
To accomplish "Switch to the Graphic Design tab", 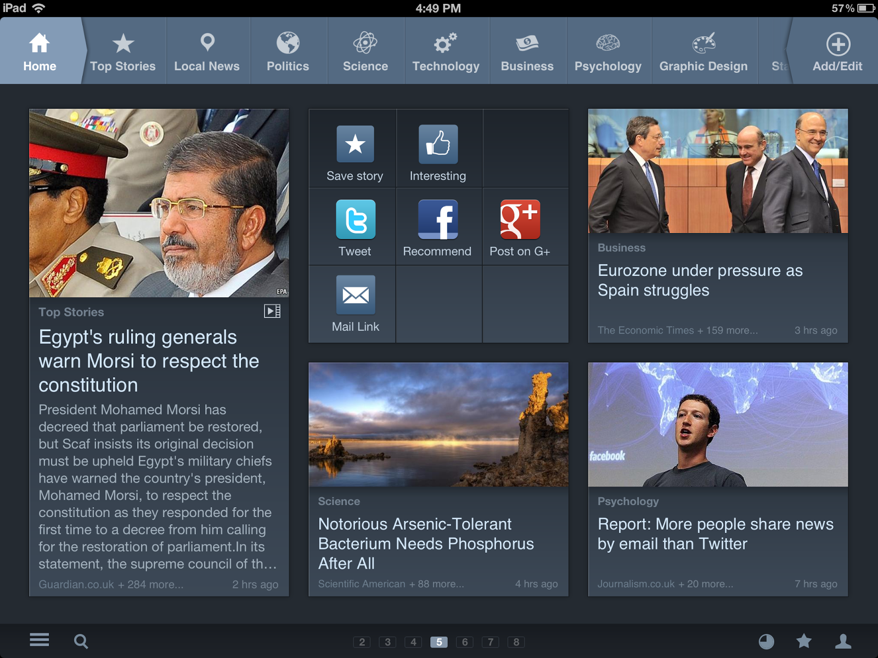I will tap(704, 50).
